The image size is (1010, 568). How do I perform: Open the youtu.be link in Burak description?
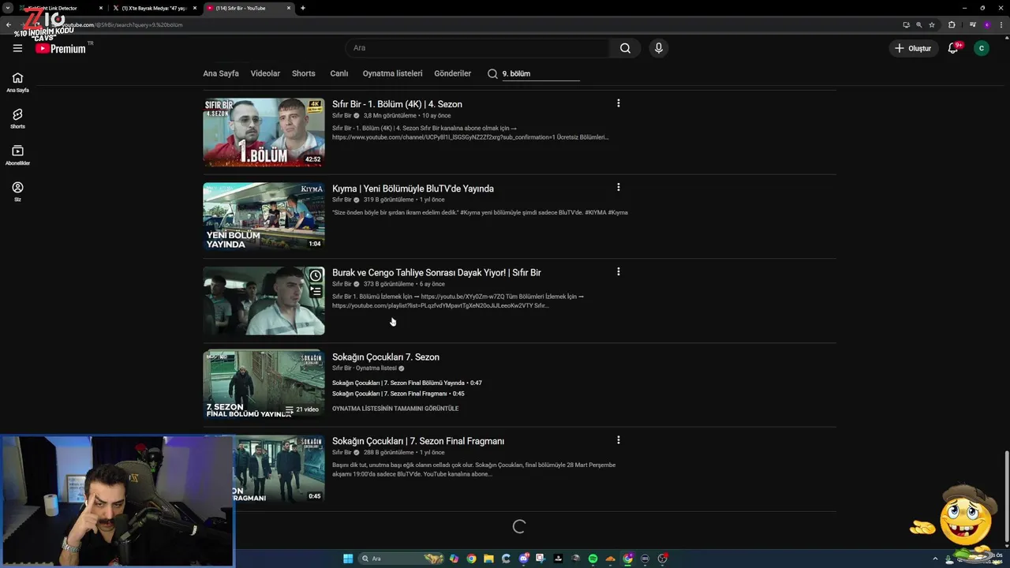point(464,297)
